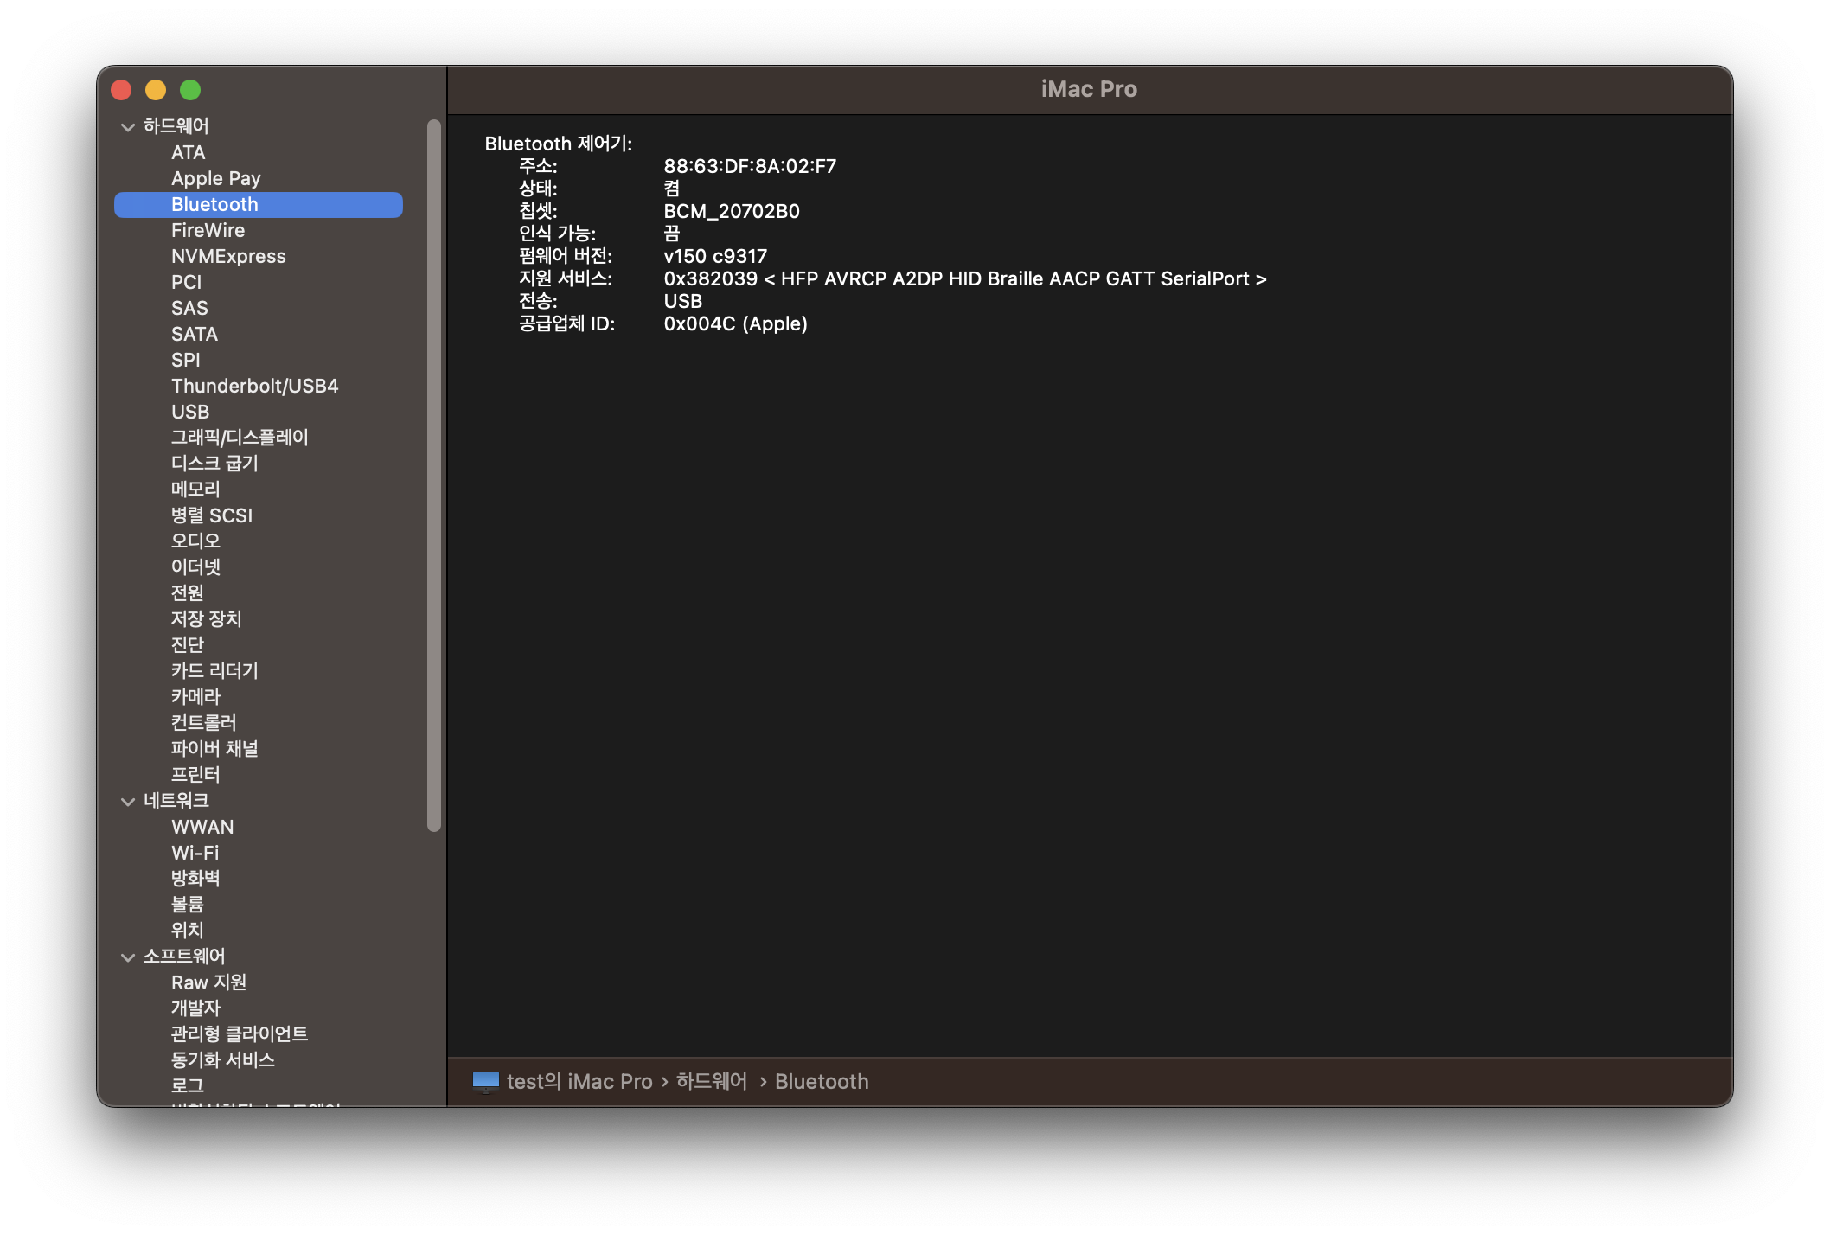The width and height of the screenshot is (1830, 1235).
Task: Click the address 88:63:DF:8A:02:F7
Action: (x=750, y=166)
